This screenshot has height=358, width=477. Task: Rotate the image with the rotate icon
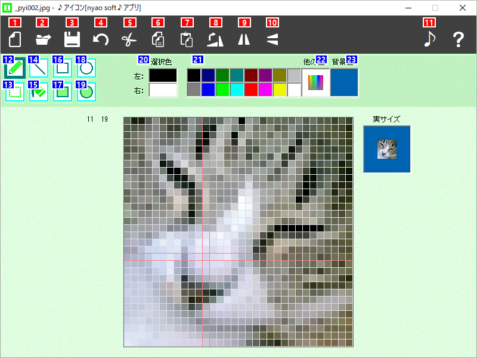coord(215,39)
